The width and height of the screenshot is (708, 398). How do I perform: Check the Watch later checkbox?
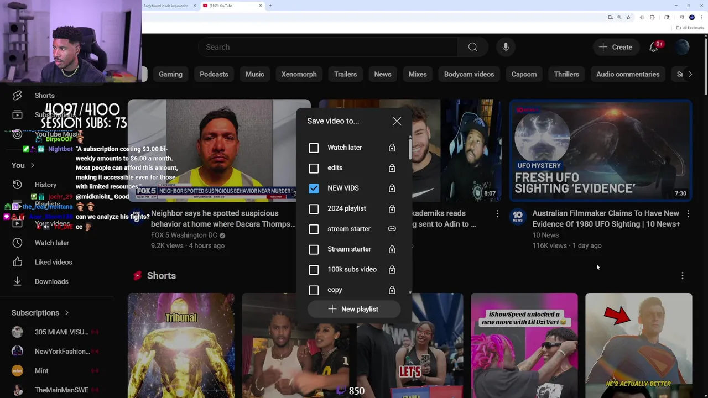tap(314, 148)
